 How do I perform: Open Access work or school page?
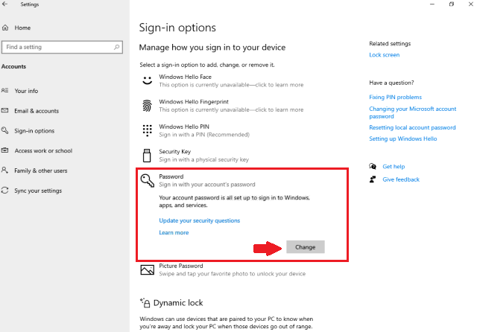[43, 150]
